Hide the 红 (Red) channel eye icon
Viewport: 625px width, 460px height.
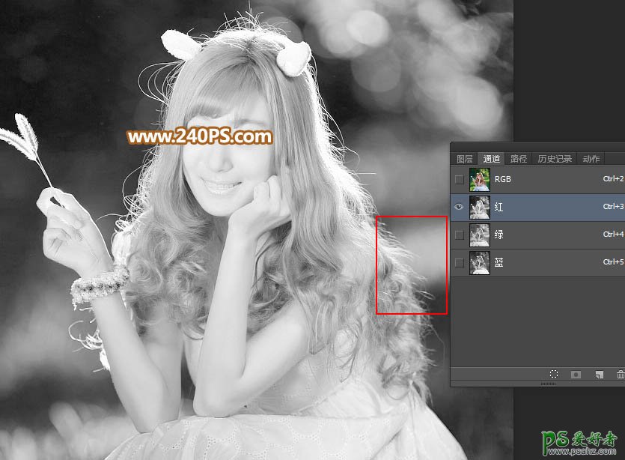[x=459, y=207]
